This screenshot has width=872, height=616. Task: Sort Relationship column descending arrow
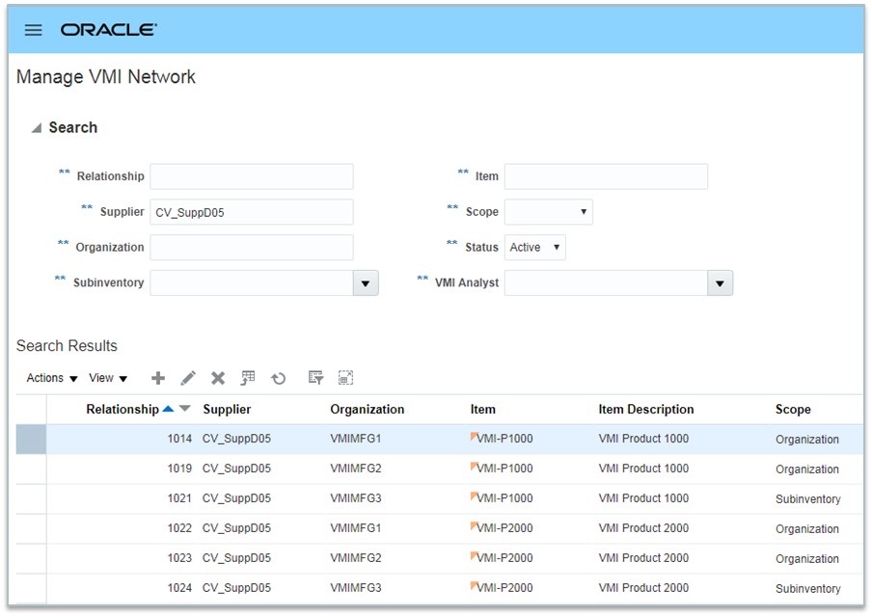tap(184, 409)
